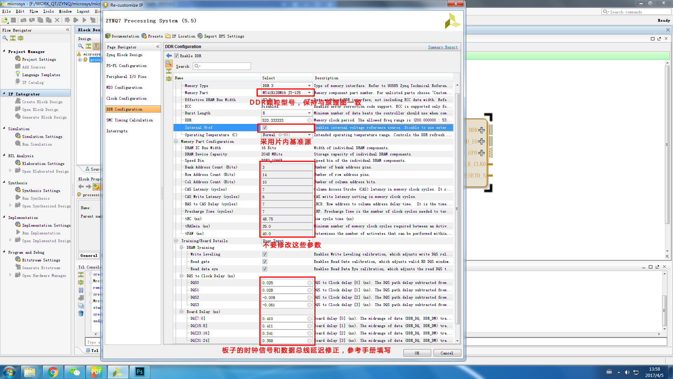Open the PDF reader from the taskbar

[96, 372]
